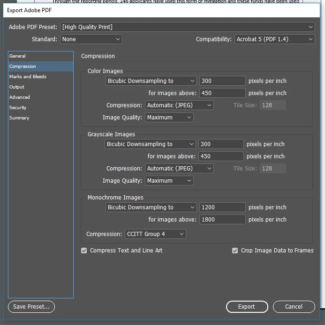Open Monochrome CCITT Group 4 compression dropdown
This screenshot has height=325, width=325.
tap(155, 234)
